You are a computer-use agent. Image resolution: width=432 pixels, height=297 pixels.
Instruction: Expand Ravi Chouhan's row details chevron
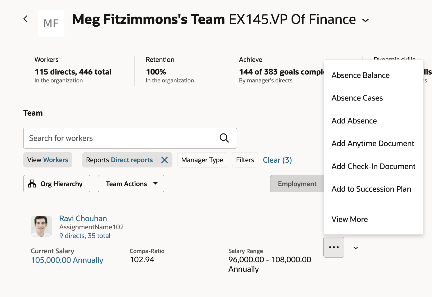(356, 248)
